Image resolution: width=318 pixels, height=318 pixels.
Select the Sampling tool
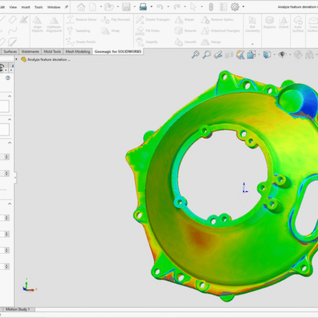pyautogui.click(x=78, y=31)
